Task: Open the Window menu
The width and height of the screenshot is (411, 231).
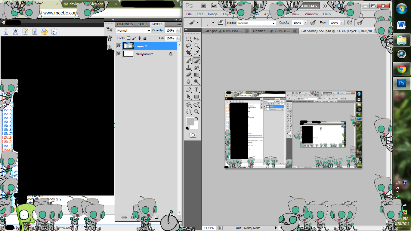Action: point(311,14)
